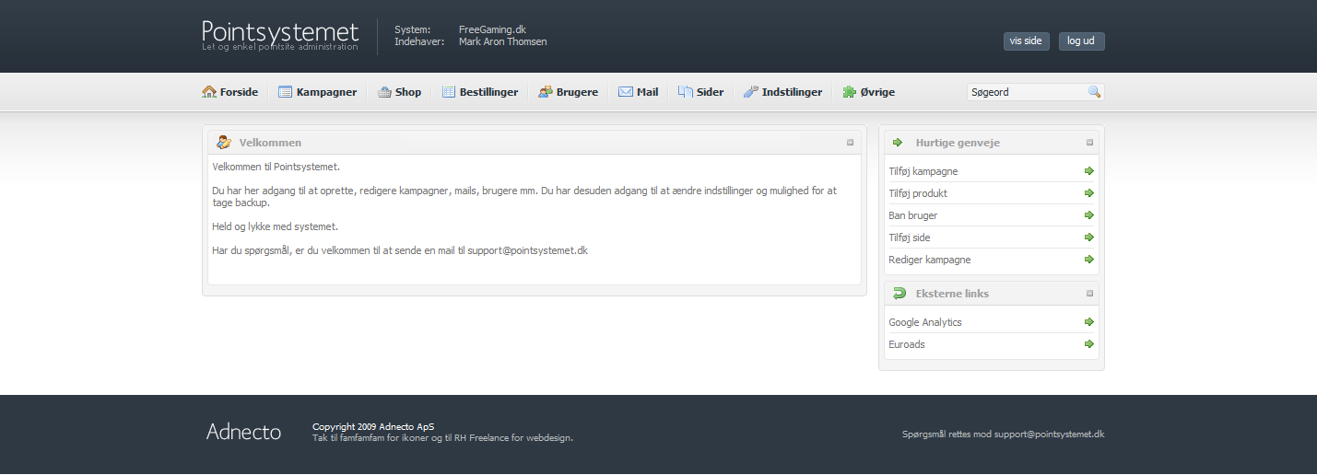The width and height of the screenshot is (1317, 475).
Task: Open the Ban bruger shortcut
Action: tap(913, 215)
